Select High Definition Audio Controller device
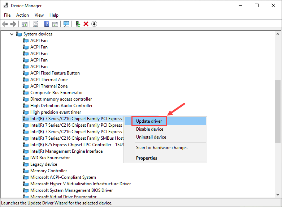This screenshot has height=207, width=282. click(61, 106)
